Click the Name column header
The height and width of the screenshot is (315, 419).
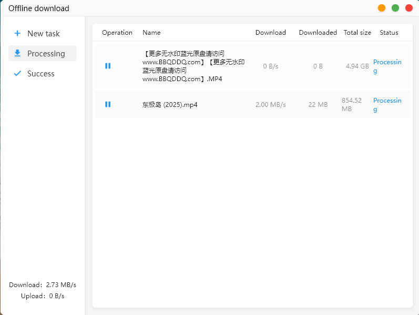click(151, 33)
